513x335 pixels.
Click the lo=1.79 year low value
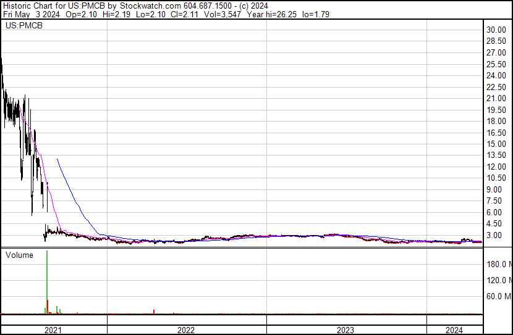tap(316, 14)
